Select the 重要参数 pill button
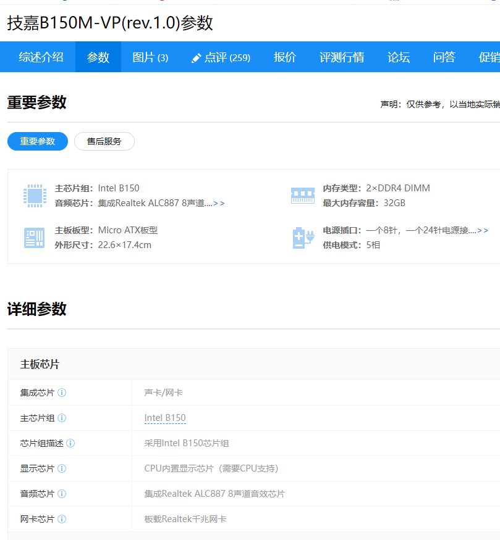This screenshot has width=500, height=540. click(38, 141)
